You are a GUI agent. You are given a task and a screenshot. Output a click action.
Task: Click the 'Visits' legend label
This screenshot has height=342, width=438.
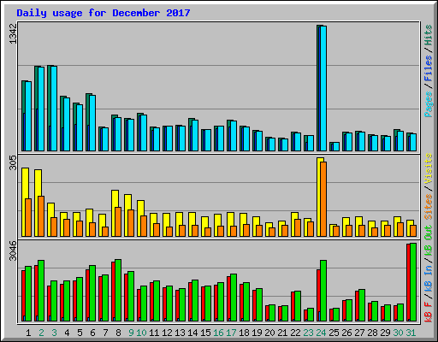coord(428,169)
